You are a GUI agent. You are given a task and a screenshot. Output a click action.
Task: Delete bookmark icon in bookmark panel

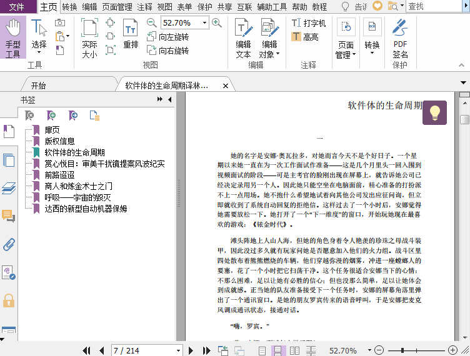click(29, 116)
